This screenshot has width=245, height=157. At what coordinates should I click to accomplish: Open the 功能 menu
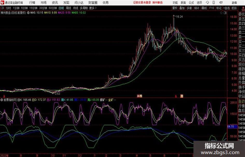coord(175,3)
